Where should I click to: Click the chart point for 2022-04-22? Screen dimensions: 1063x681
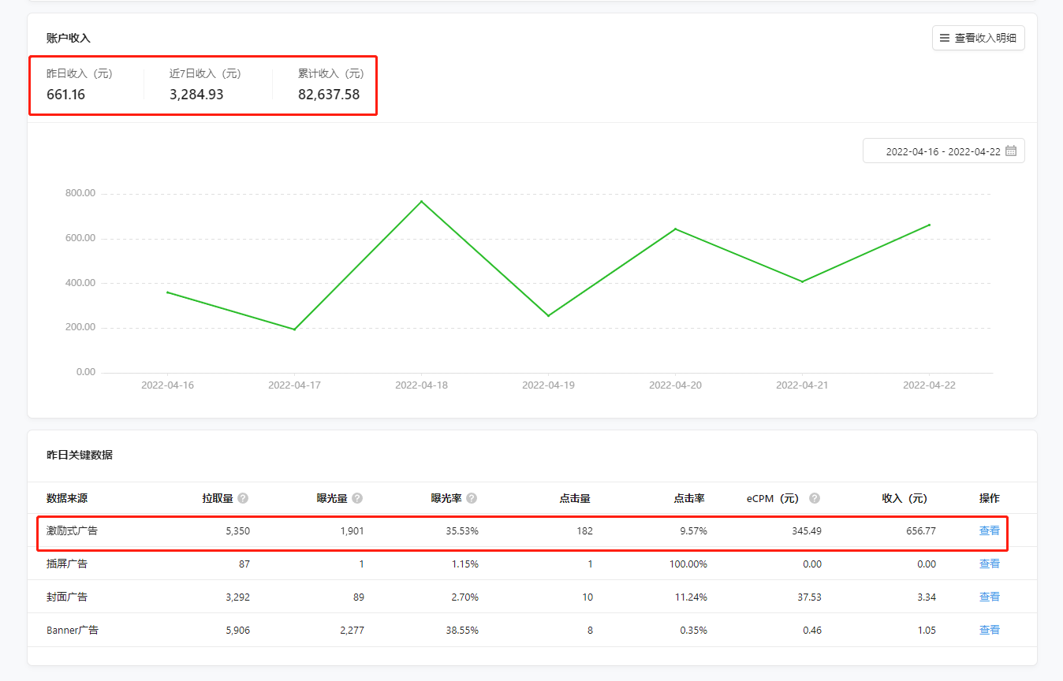(929, 225)
